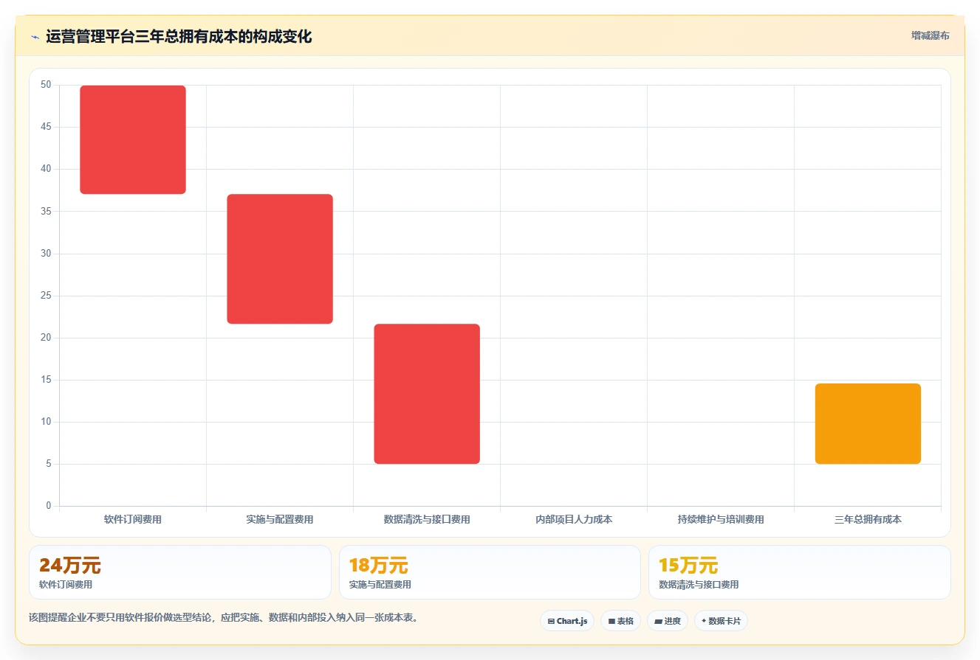Click the 进度 tag chip

pyautogui.click(x=668, y=621)
